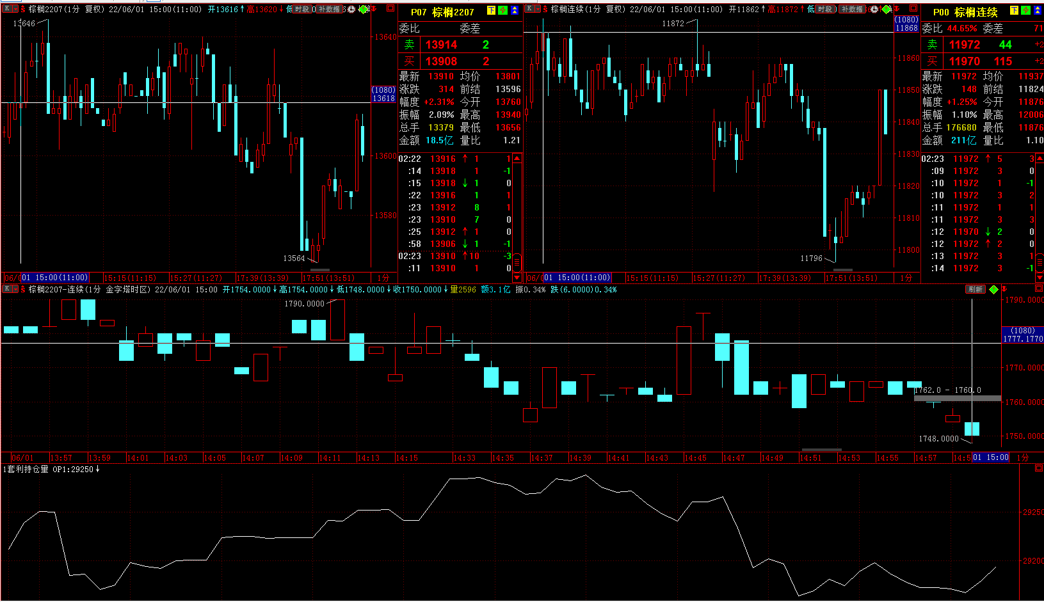Toggle 时段 in the 棕榈连续 chart header
This screenshot has height=602, width=1044.
[x=825, y=10]
